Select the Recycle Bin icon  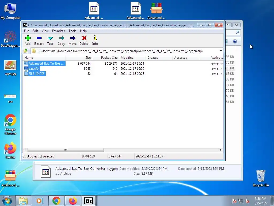pos(261,178)
